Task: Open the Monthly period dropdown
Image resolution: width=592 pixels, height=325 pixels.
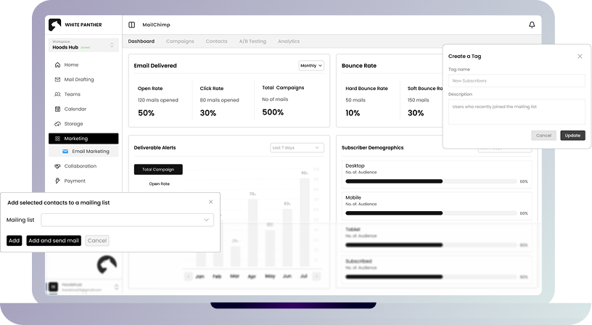Action: coord(311,65)
